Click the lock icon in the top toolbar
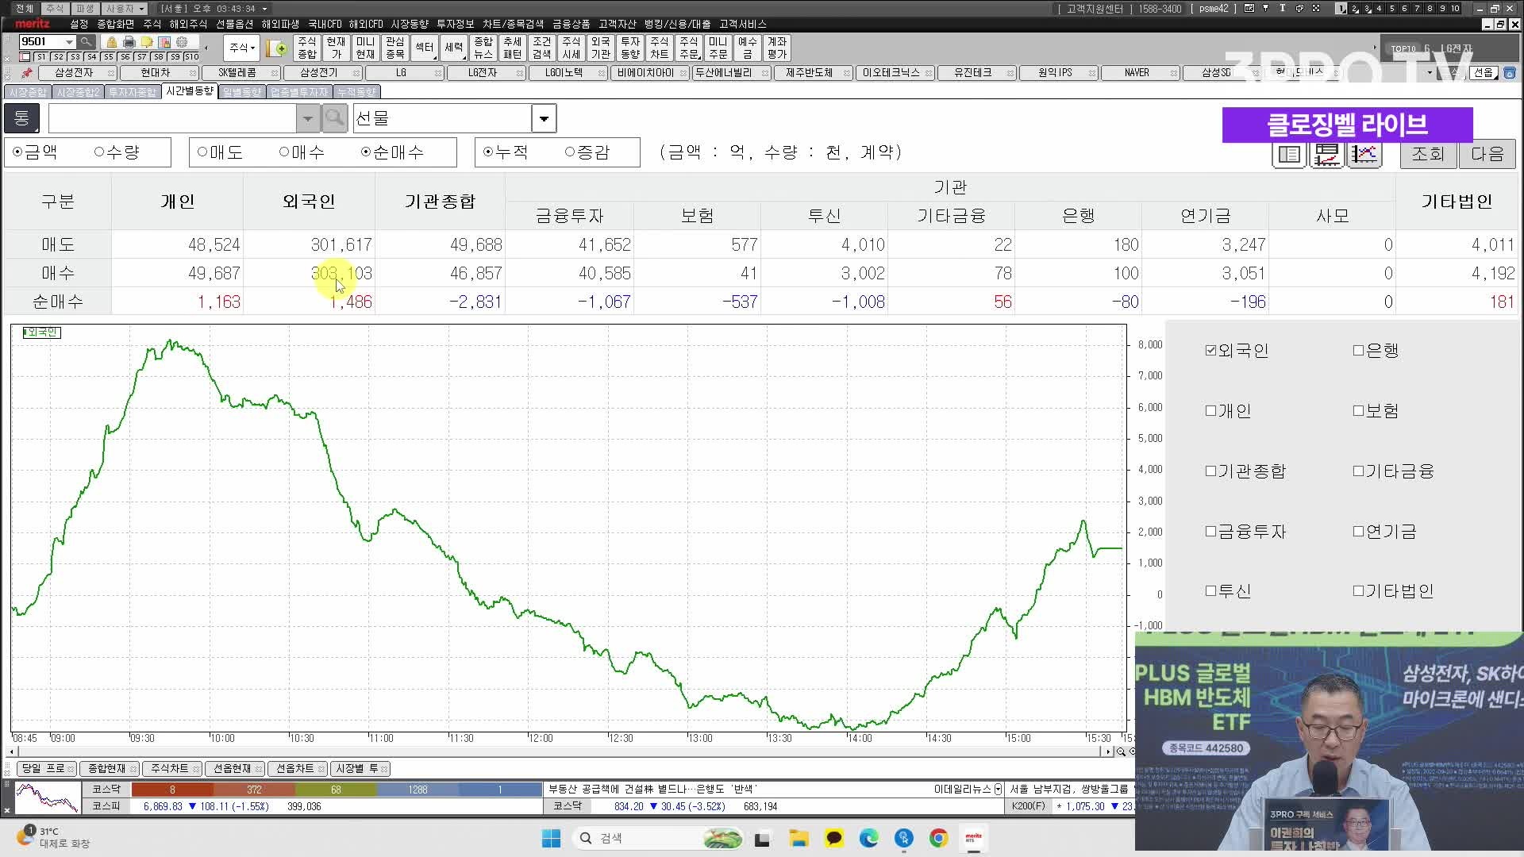Image resolution: width=1524 pixels, height=857 pixels. coord(112,42)
